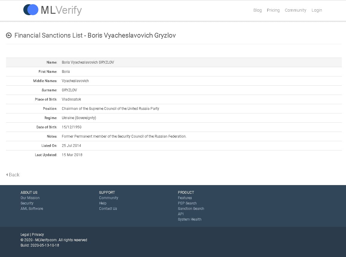Open Our Mission footer link
The image size is (346, 257).
point(30,198)
